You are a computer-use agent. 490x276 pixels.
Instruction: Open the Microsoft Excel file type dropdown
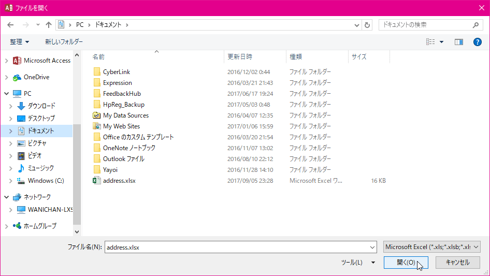(x=432, y=247)
